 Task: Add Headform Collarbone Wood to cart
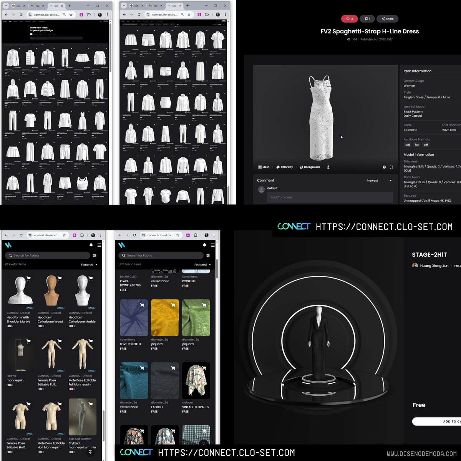[x=60, y=279]
